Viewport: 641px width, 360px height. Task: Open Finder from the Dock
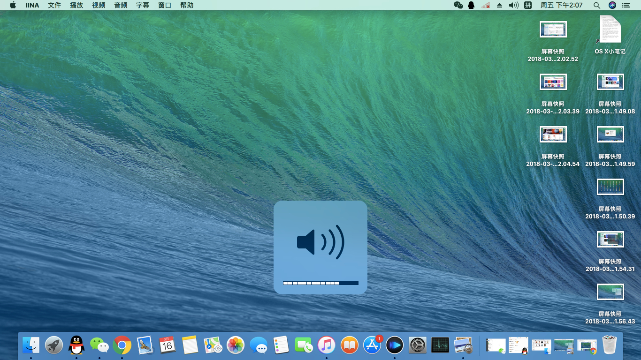(31, 345)
